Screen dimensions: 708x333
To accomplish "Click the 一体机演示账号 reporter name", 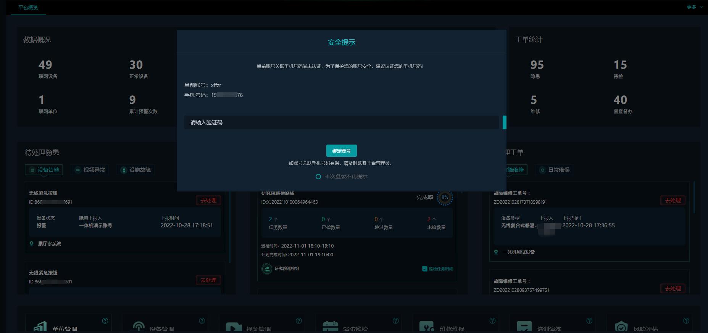I will click(95, 225).
